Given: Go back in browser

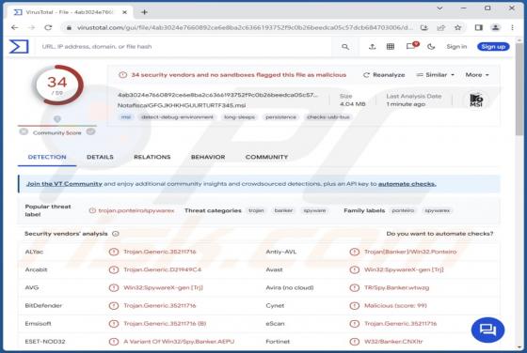Looking at the screenshot, I should pos(14,27).
